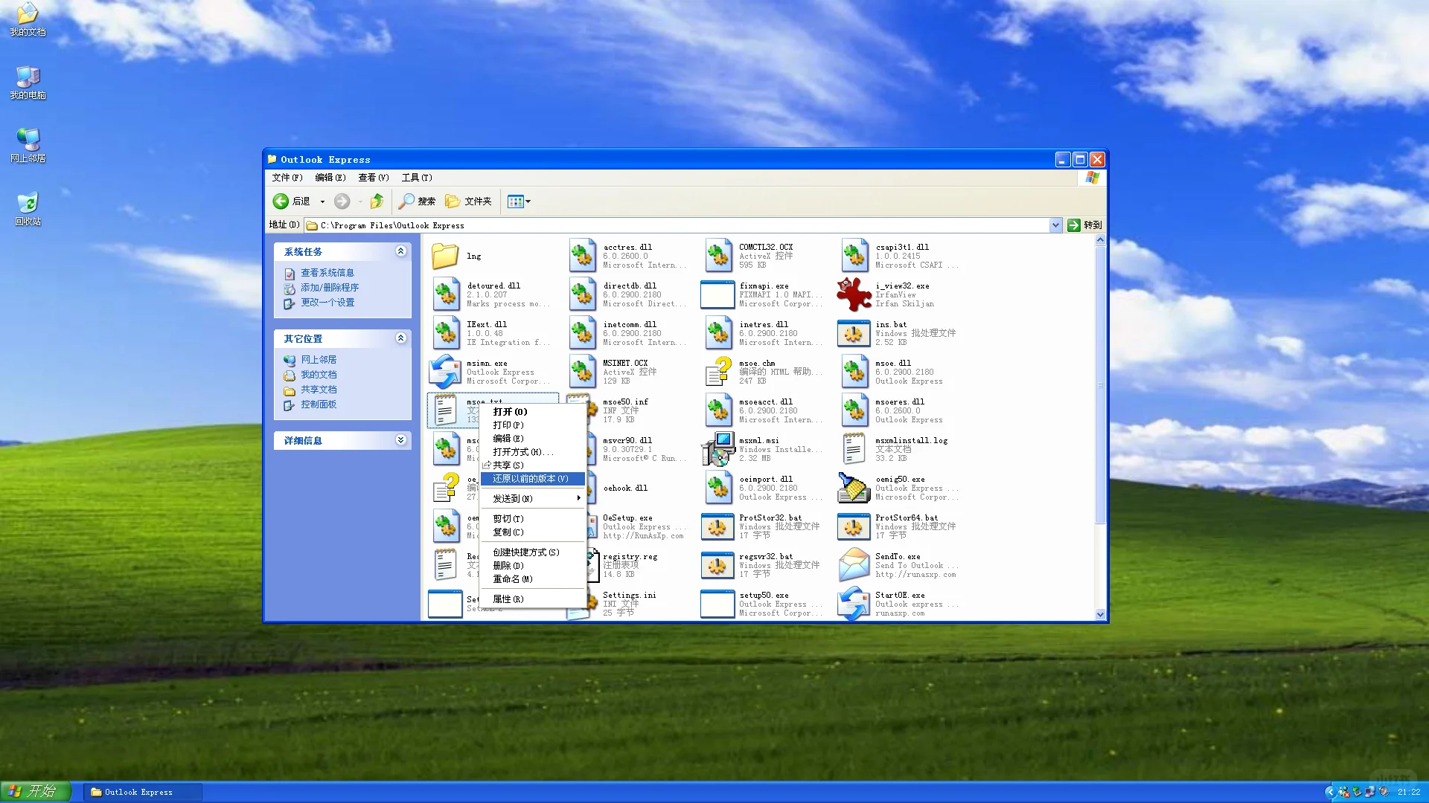Select 属性 in the context menu

point(506,599)
